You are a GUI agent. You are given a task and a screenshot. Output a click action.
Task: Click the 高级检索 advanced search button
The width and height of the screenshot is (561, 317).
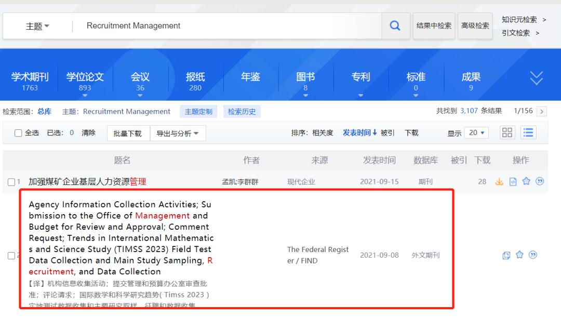pyautogui.click(x=475, y=25)
